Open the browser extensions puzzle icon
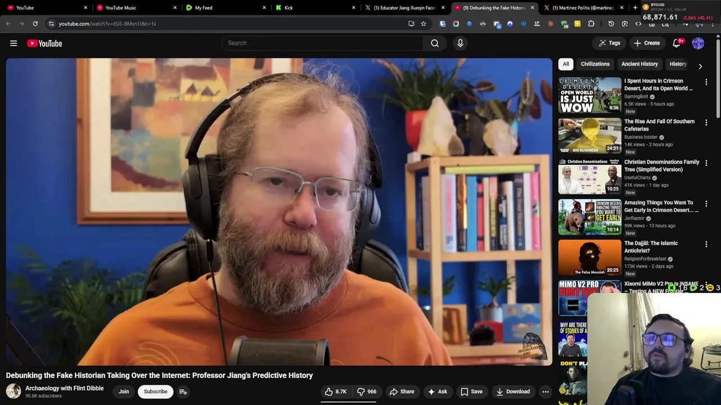 pos(591,24)
